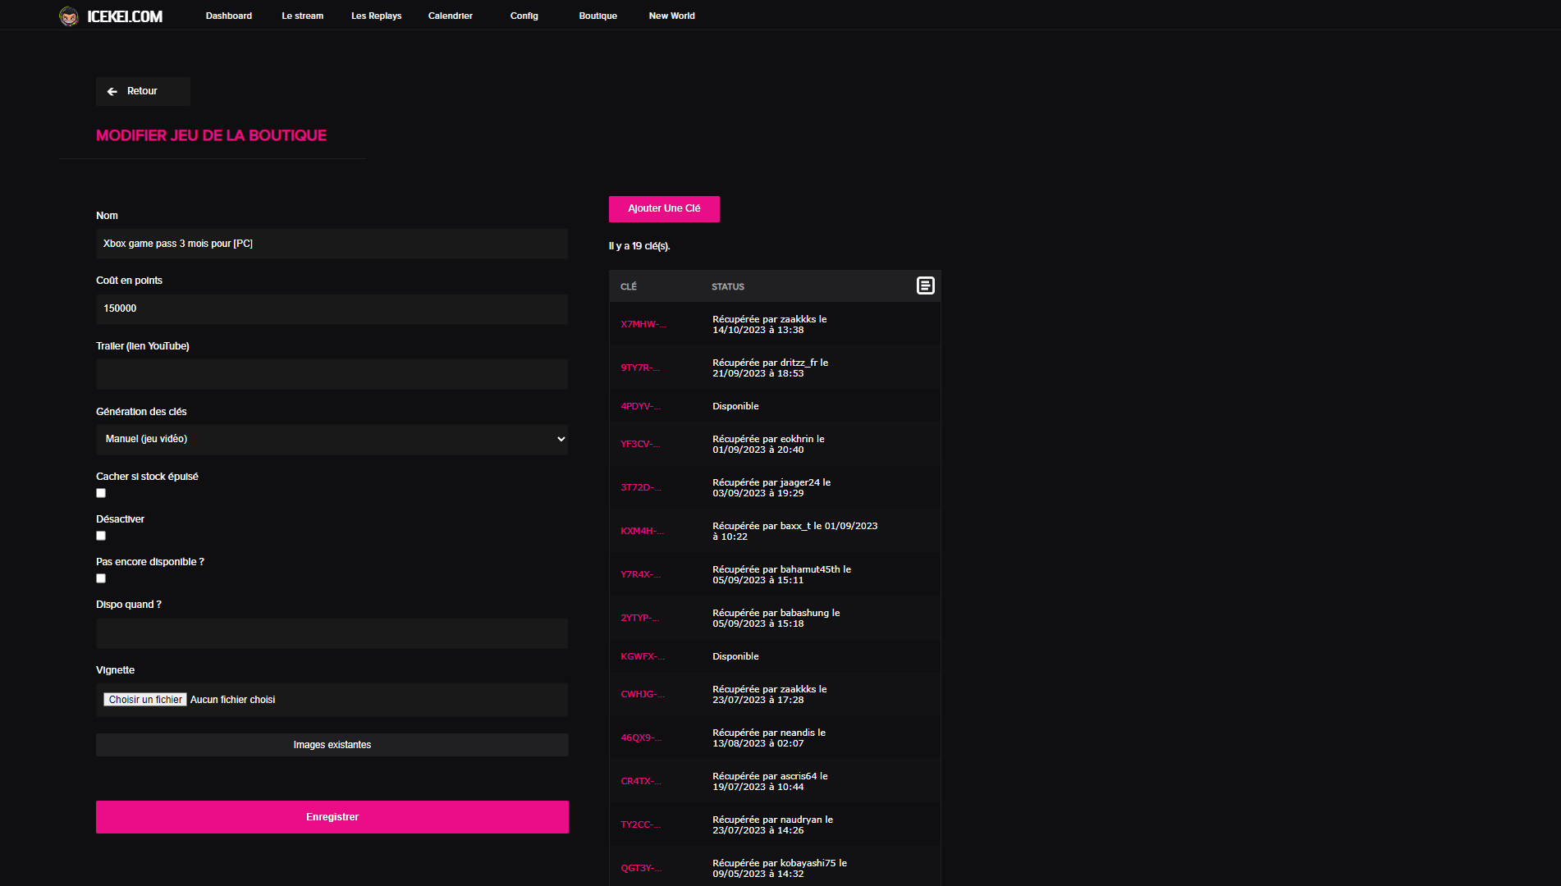The width and height of the screenshot is (1561, 886).
Task: Focus the Coût en points field
Action: (332, 308)
